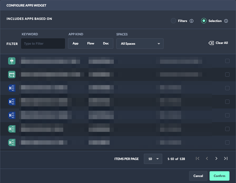This screenshot has height=183, width=236.
Task: Open the All Spaces dropdown
Action: [140, 44]
